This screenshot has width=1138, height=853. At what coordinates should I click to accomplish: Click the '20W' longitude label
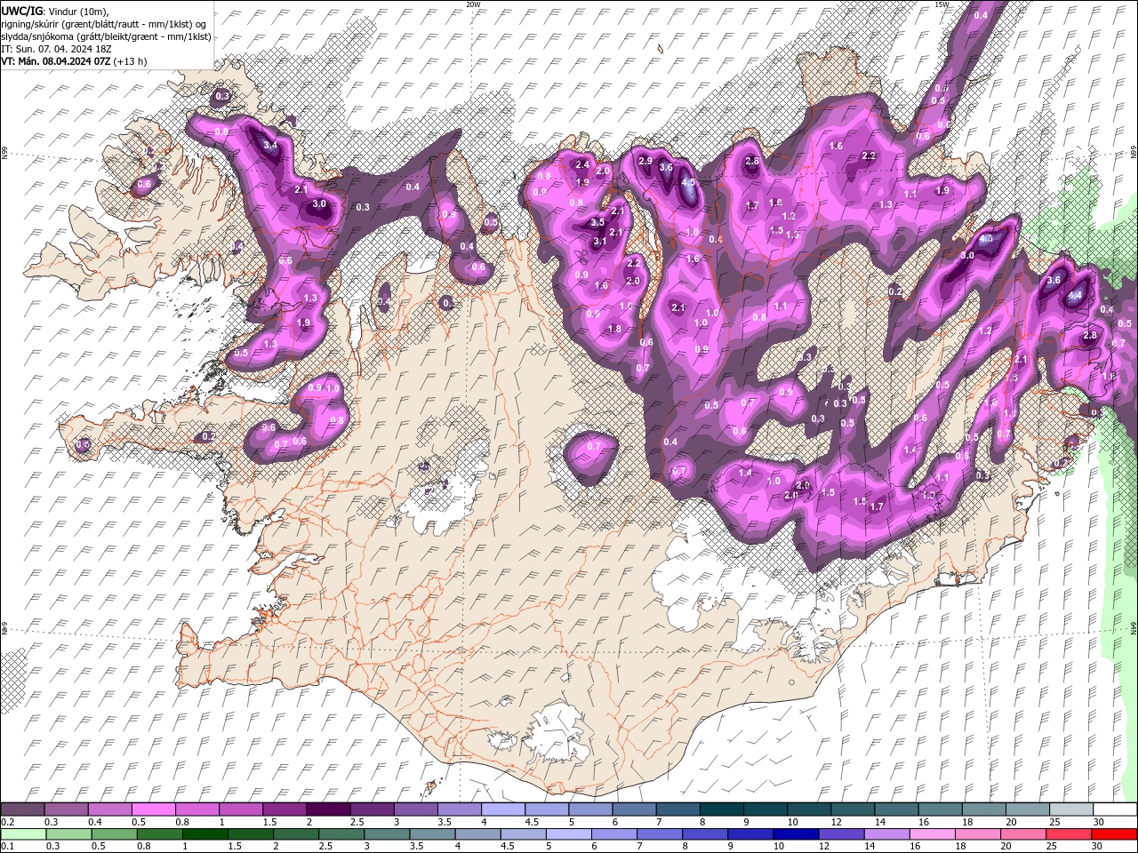(473, 4)
